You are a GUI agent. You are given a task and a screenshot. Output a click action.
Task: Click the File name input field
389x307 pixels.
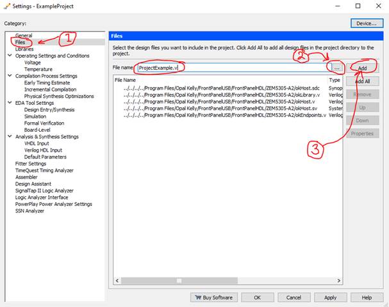click(235, 68)
